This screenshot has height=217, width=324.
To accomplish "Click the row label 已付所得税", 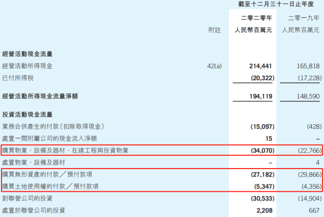I will 18,78.
